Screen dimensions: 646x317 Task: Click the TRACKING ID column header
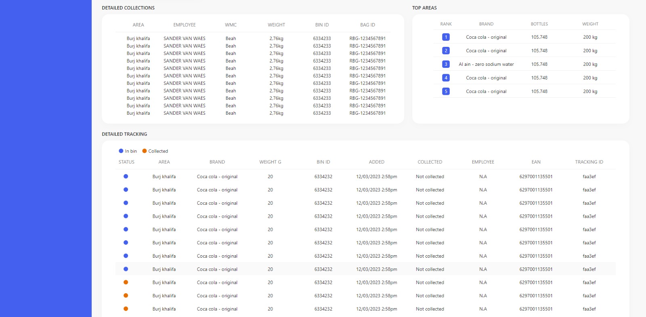coord(589,162)
